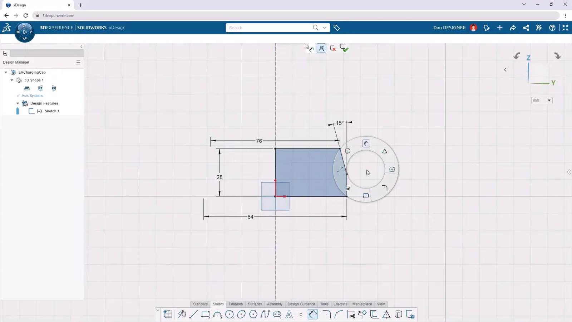Click the super-selection pointer tool in toolbar

(182, 314)
